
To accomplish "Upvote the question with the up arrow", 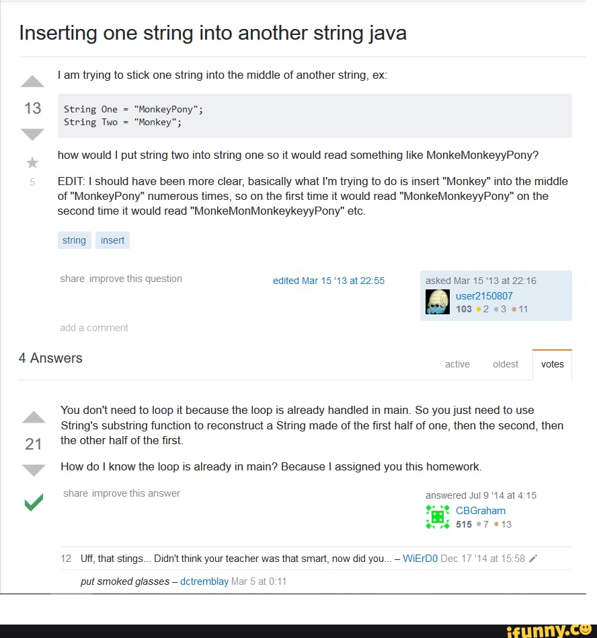I will pyautogui.click(x=32, y=83).
